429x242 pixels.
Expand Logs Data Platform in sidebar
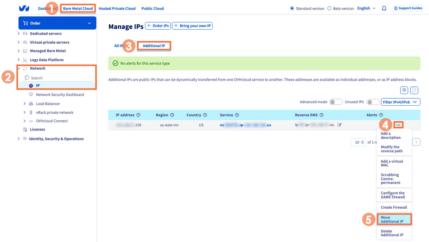(19, 60)
